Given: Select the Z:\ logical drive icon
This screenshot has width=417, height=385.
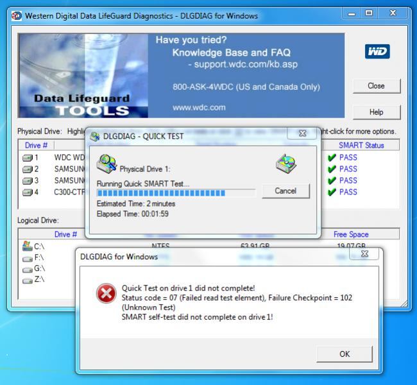Looking at the screenshot, I should [28, 280].
